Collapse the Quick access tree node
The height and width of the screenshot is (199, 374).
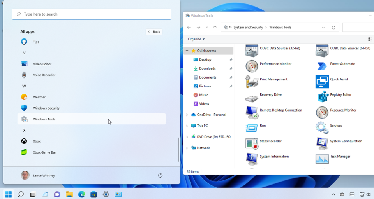187,51
